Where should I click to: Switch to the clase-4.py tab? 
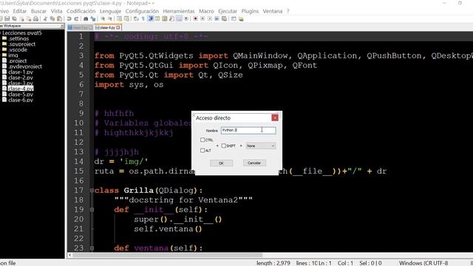[107, 27]
